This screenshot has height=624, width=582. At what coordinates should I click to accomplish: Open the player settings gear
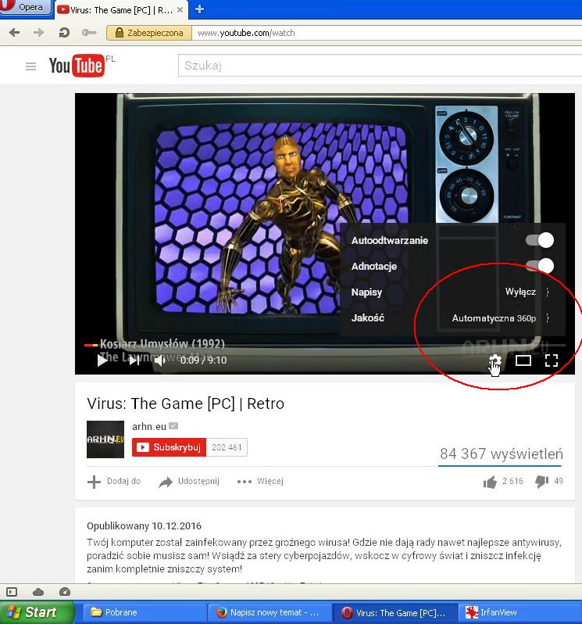[x=495, y=360]
